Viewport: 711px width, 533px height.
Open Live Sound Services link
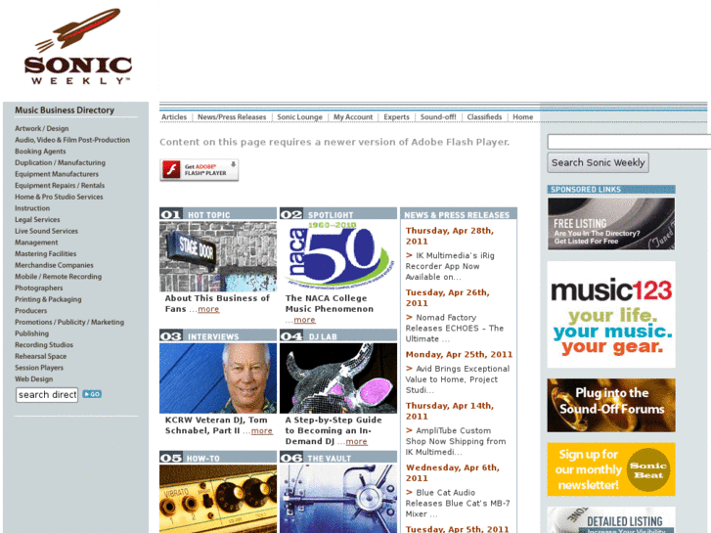[x=46, y=231]
